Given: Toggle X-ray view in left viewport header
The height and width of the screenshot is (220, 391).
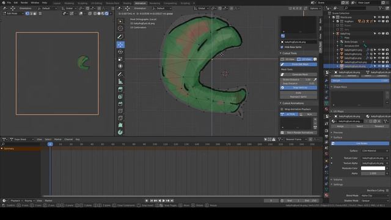Looking at the screenshot, I should tap(90, 13).
